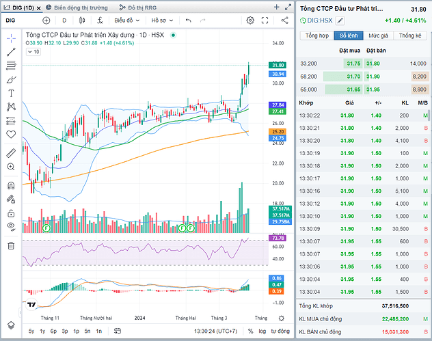Viewport: 432px width, 341px height.
Task: Pick the ruler measure tool
Action: [x=11, y=152]
